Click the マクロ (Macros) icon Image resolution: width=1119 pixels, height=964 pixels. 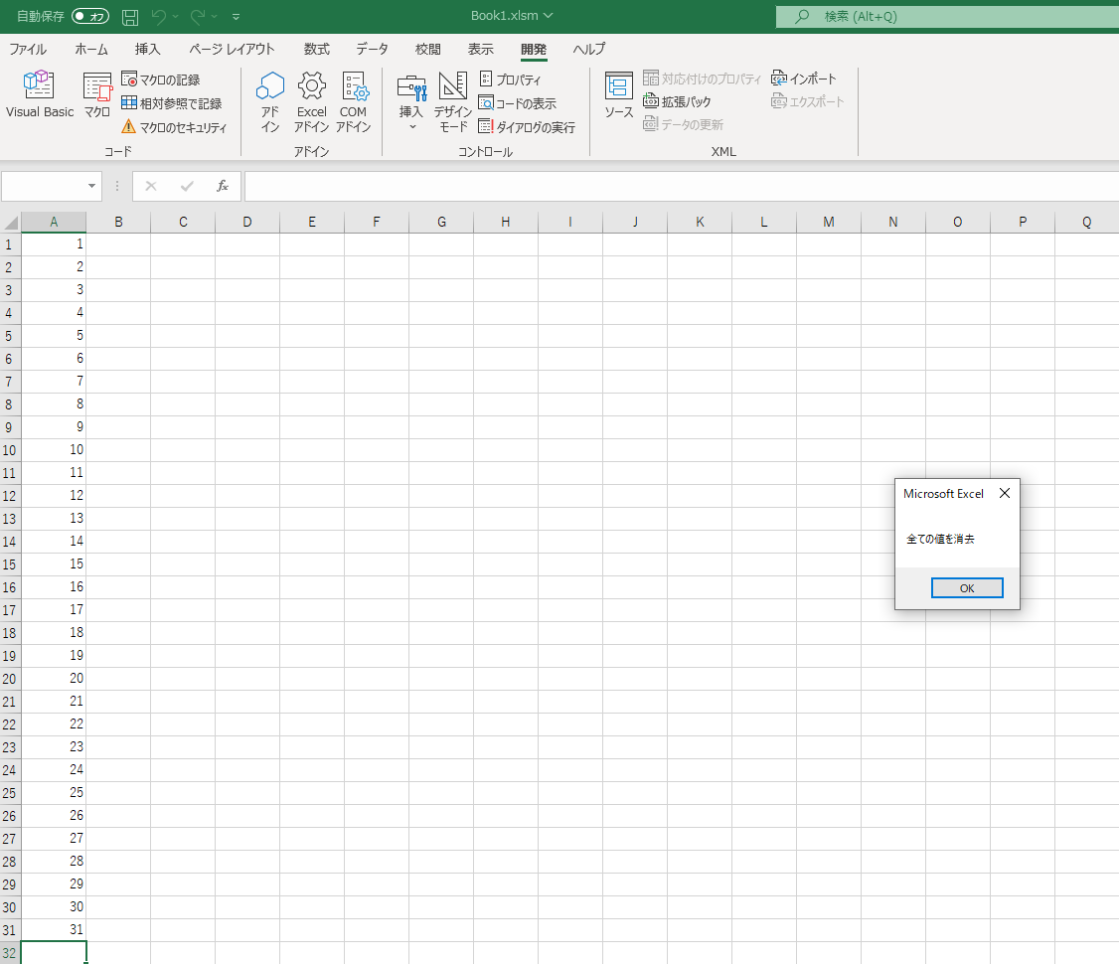[97, 96]
